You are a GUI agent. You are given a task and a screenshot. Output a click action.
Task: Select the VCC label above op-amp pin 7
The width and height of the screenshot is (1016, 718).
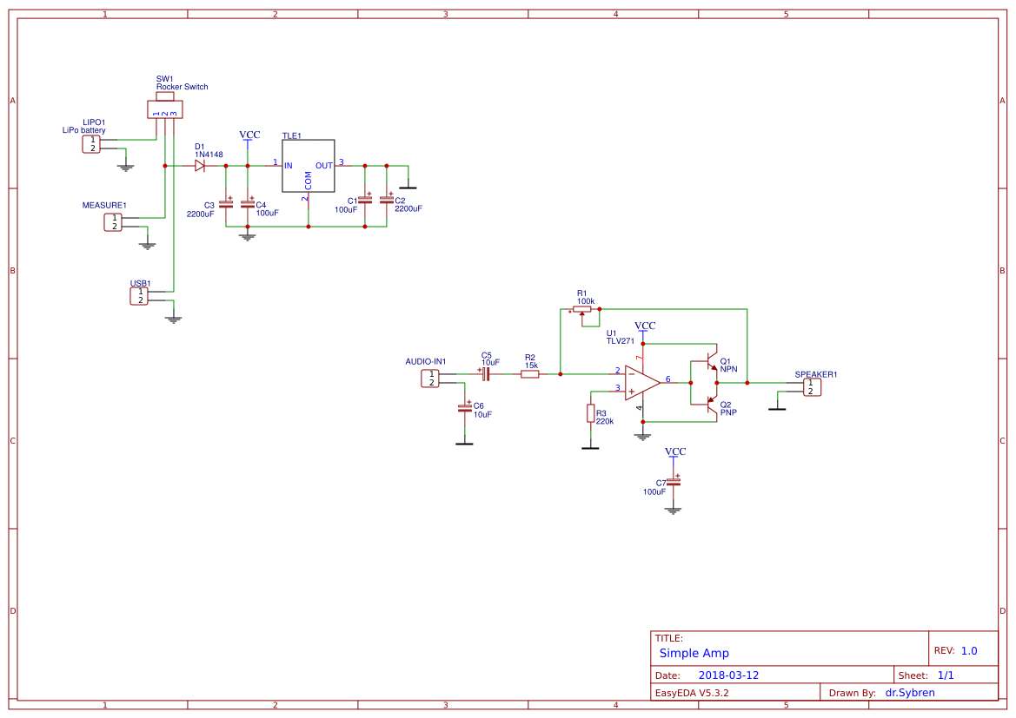pyautogui.click(x=645, y=326)
